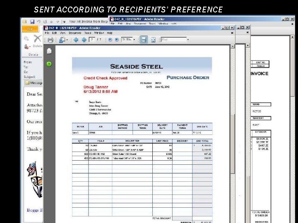
Task: Click the zoom percentage field showing 71.5%
Action: click(127, 40)
